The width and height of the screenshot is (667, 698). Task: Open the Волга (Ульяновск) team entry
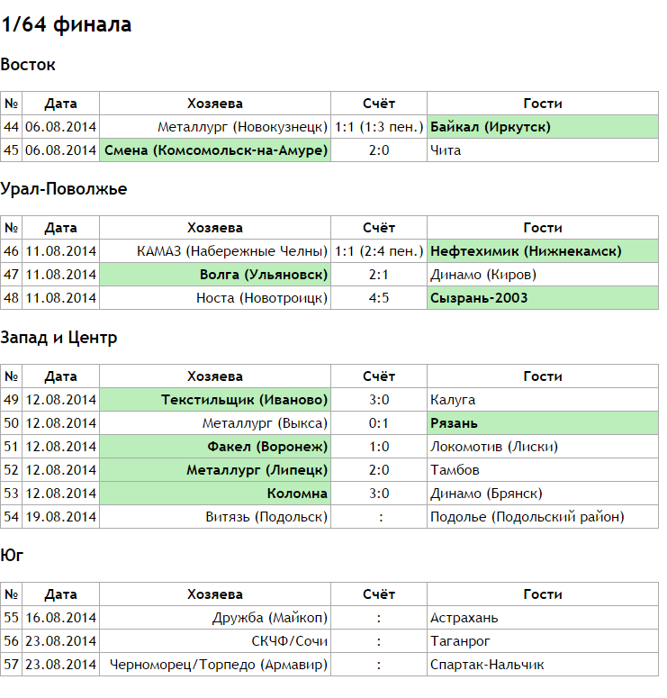[x=263, y=275]
